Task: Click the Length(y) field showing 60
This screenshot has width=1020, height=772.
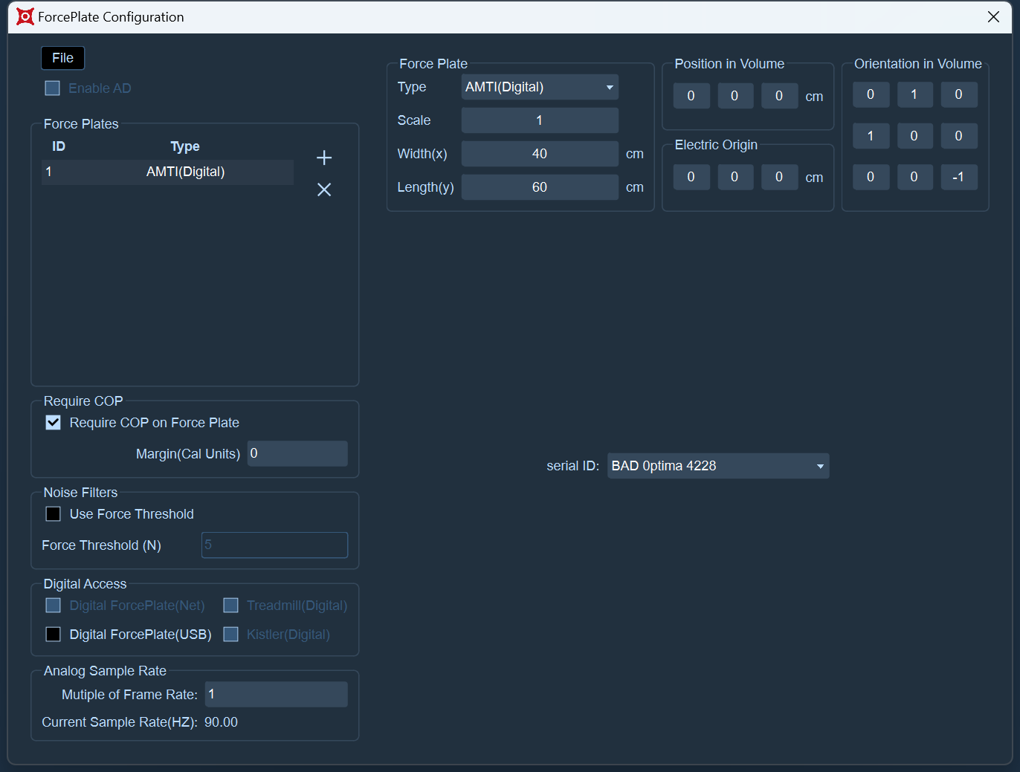Action: 540,187
